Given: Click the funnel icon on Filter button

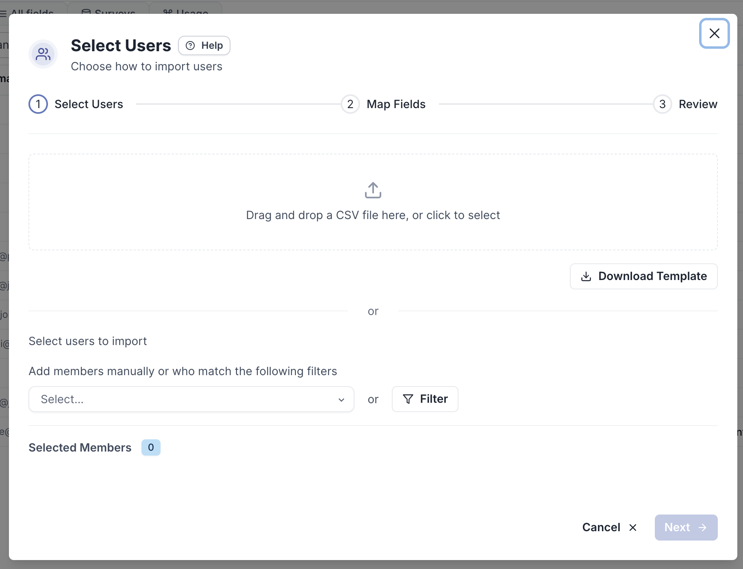Looking at the screenshot, I should tap(408, 399).
